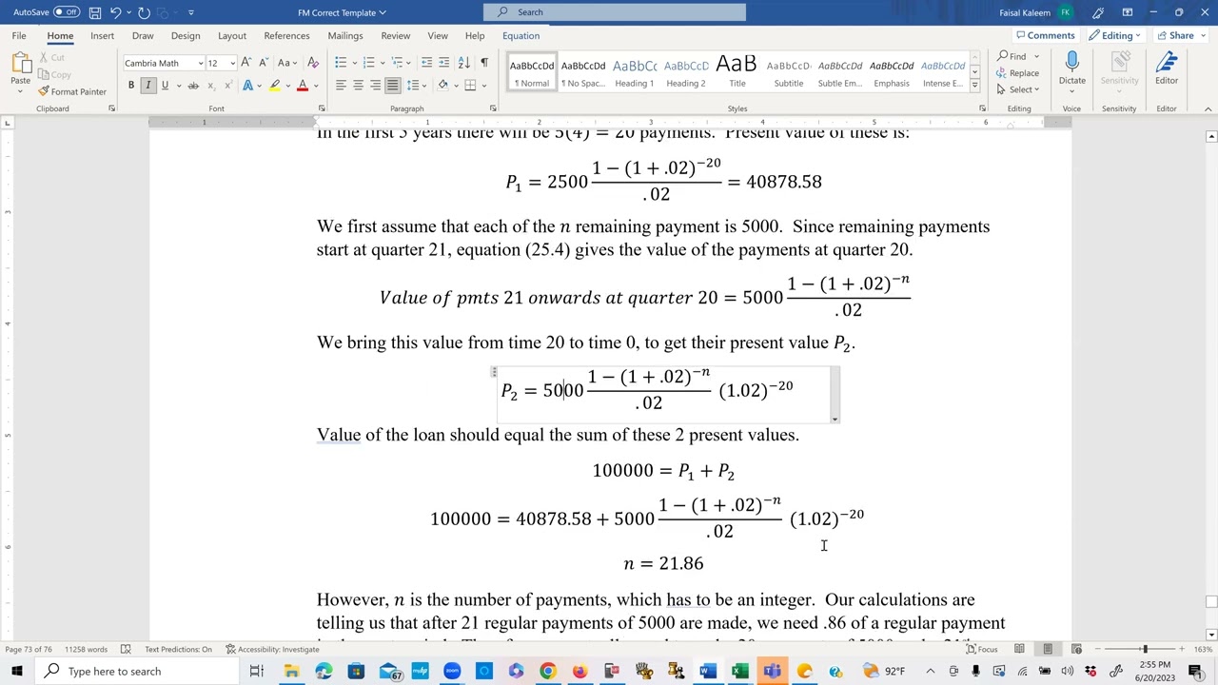Switch to Read Mode view in status bar
The width and height of the screenshot is (1218, 685).
(x=1019, y=649)
